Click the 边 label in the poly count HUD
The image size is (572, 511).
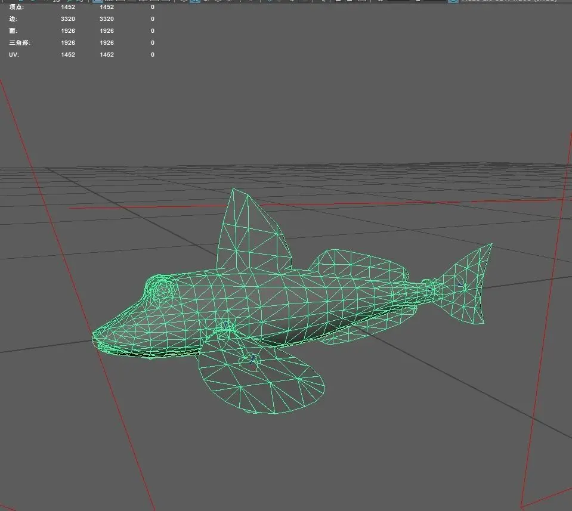tap(13, 18)
